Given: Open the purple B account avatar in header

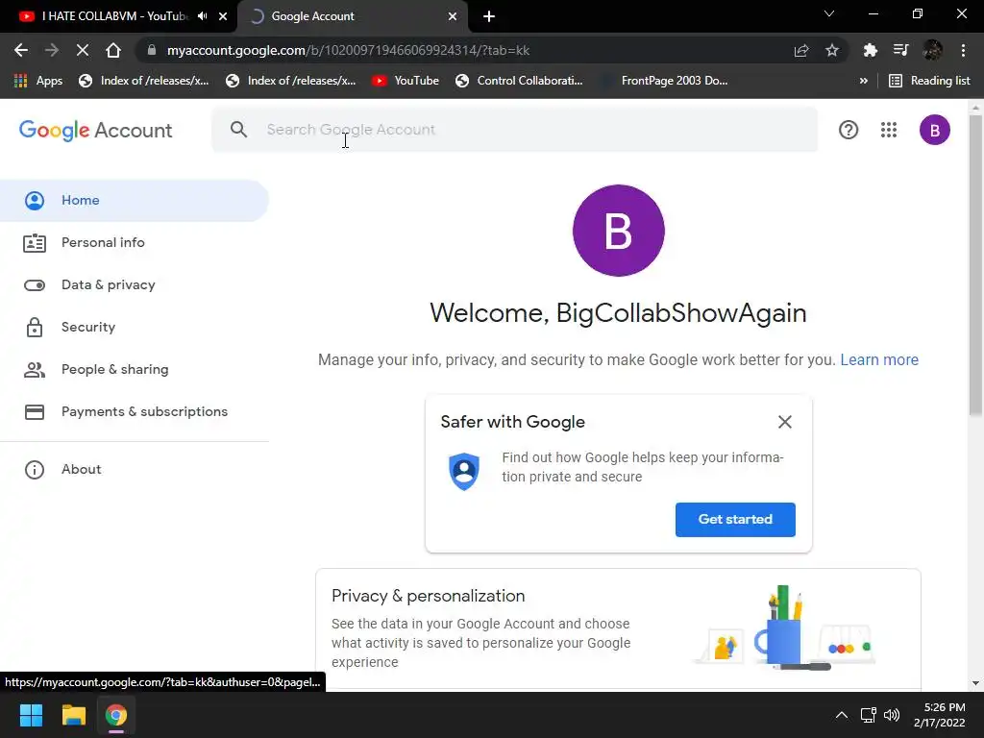Looking at the screenshot, I should (x=934, y=130).
